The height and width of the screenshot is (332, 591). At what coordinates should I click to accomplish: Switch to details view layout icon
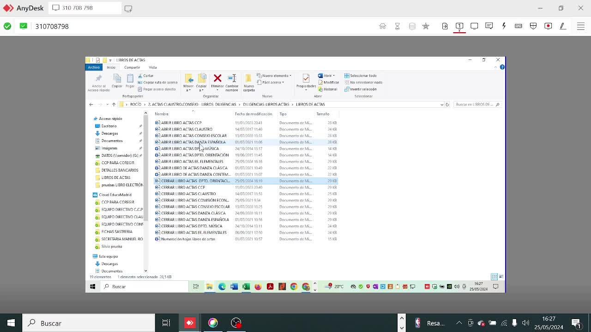pyautogui.click(x=494, y=277)
